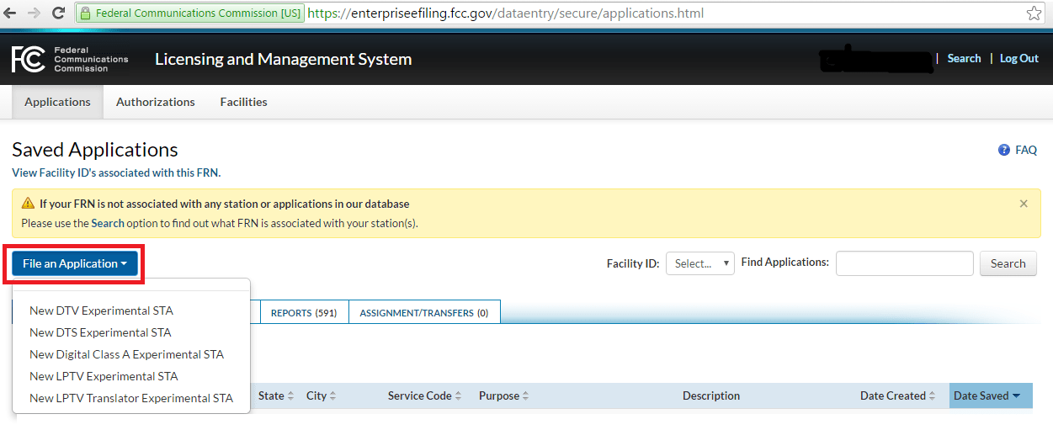The image size is (1053, 430).
Task: Click the FAQ help icon
Action: (x=1003, y=151)
